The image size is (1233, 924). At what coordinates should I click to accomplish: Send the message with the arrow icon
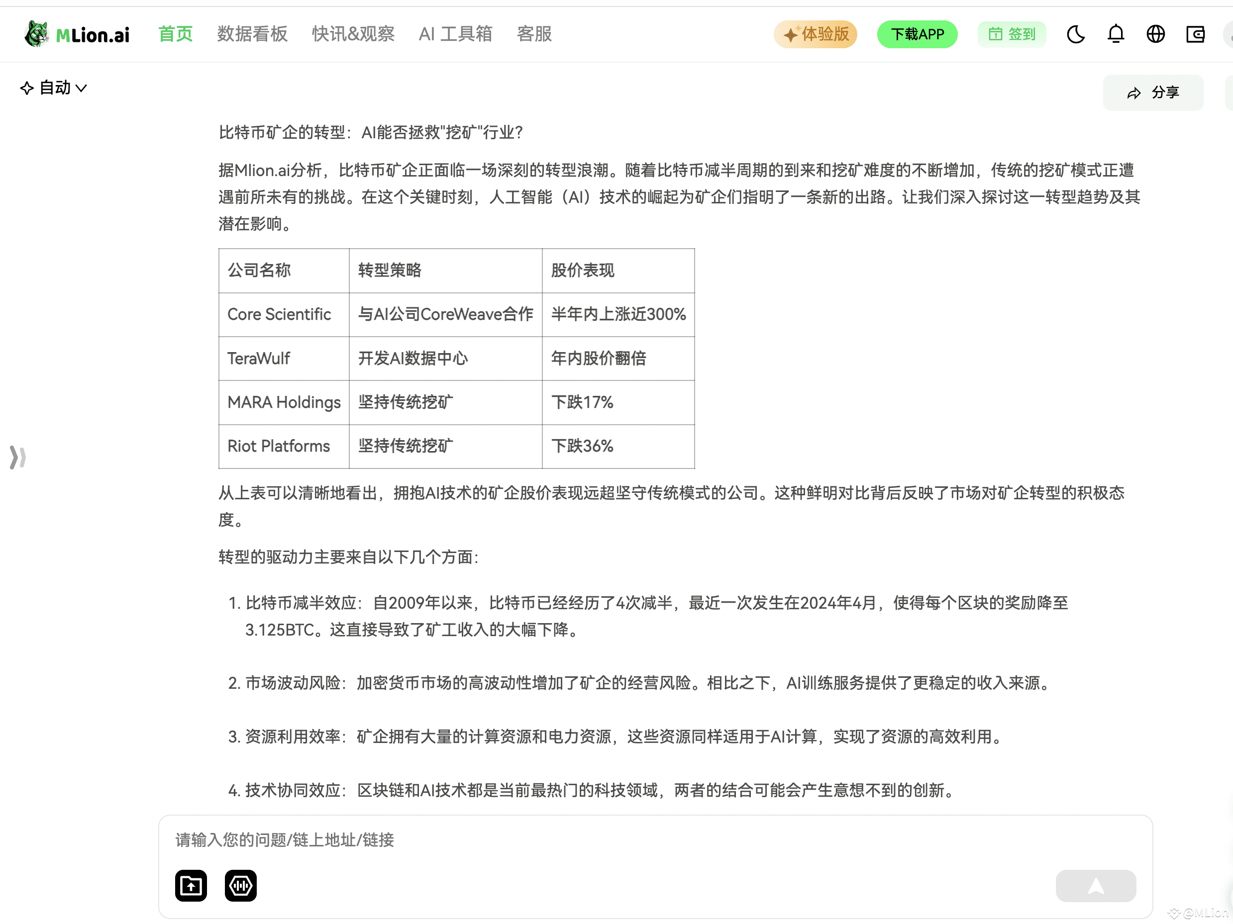click(x=1096, y=886)
